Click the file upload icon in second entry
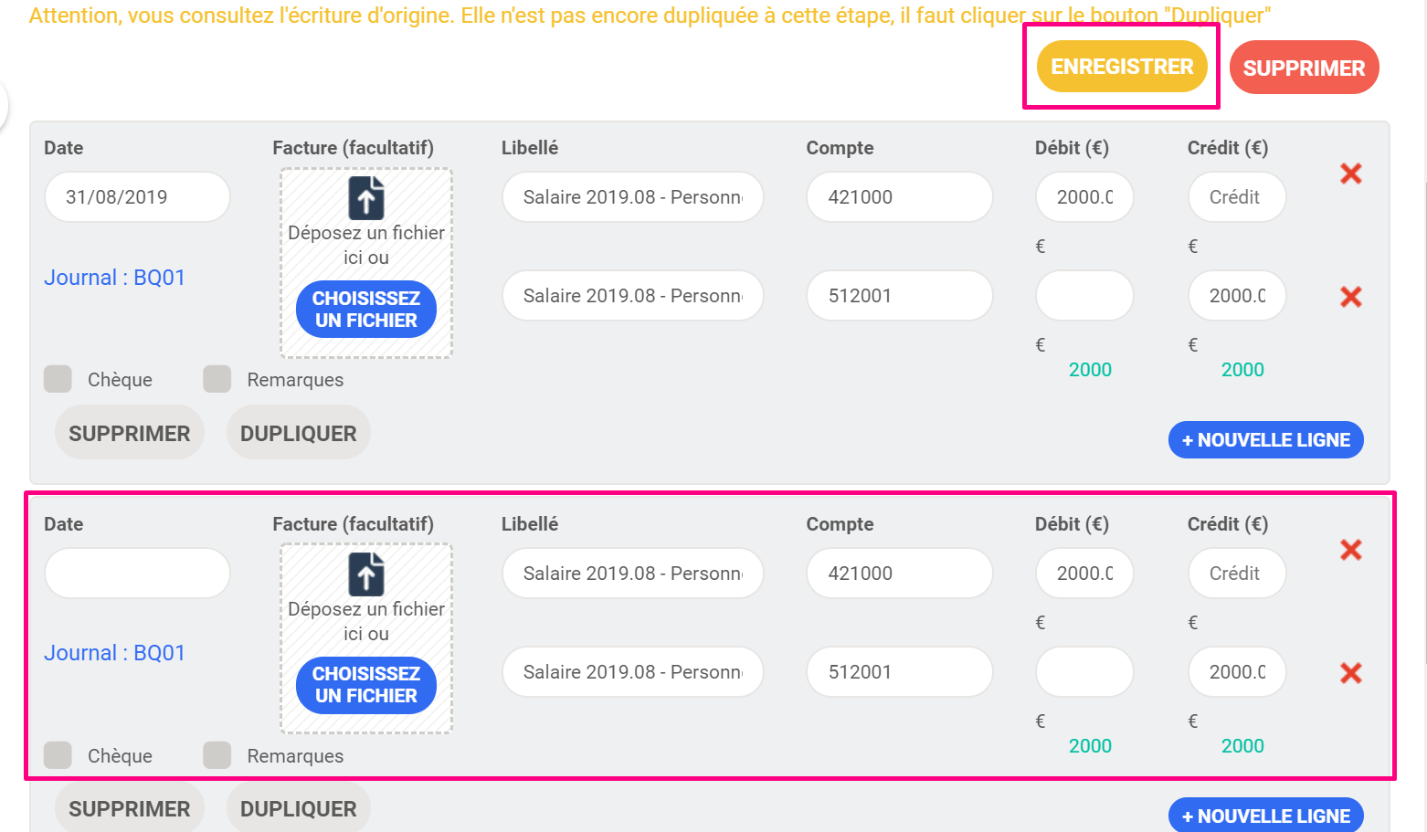 tap(366, 574)
